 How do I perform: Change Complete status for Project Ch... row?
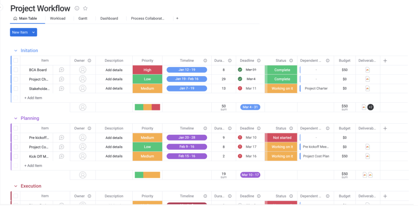pos(281,79)
